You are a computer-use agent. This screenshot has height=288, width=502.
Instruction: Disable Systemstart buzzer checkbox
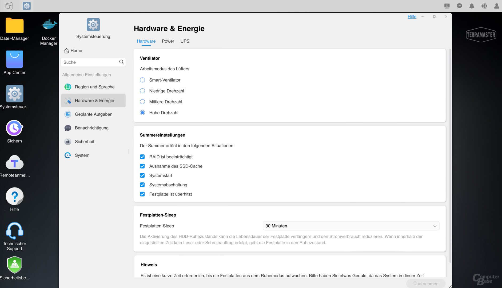[142, 175]
